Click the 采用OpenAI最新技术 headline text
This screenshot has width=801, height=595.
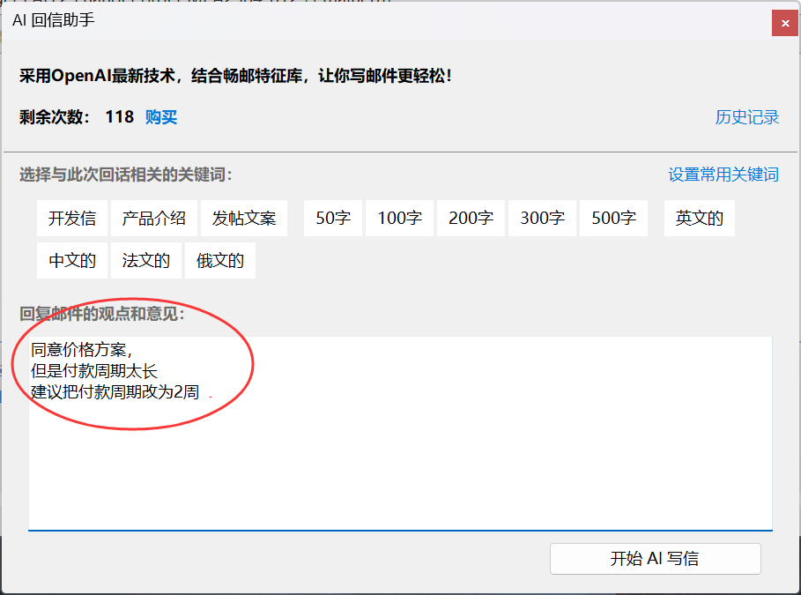click(x=235, y=76)
